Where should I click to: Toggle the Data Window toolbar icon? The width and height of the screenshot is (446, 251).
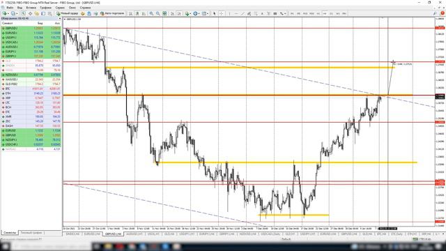pyautogui.click(x=30, y=13)
